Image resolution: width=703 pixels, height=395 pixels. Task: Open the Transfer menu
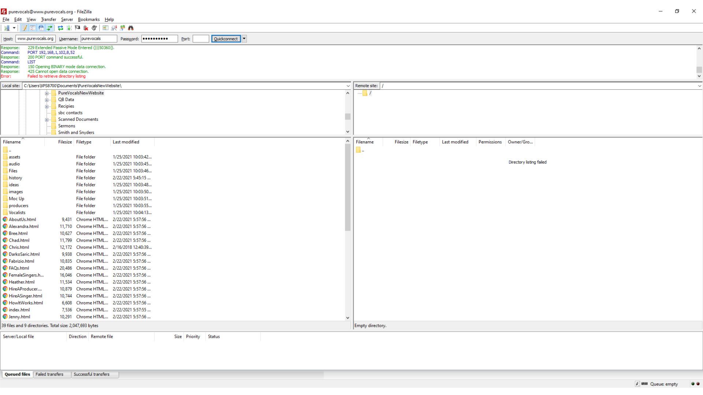[48, 19]
